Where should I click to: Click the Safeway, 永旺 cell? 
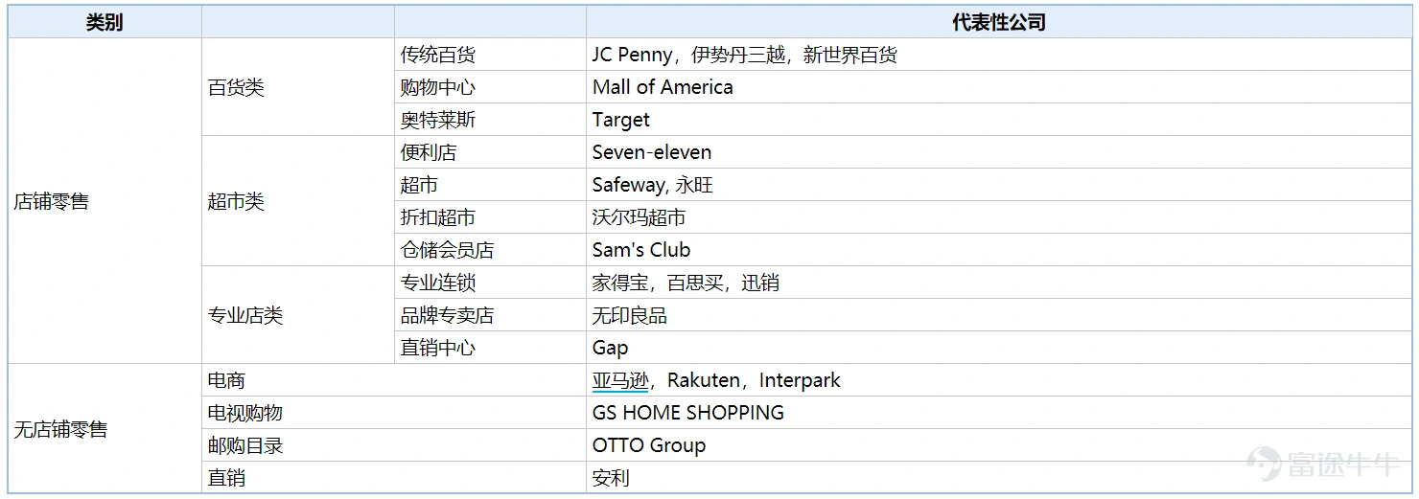click(x=999, y=185)
